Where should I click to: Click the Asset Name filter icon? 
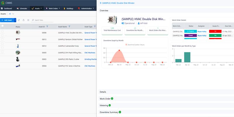coord(69,27)
